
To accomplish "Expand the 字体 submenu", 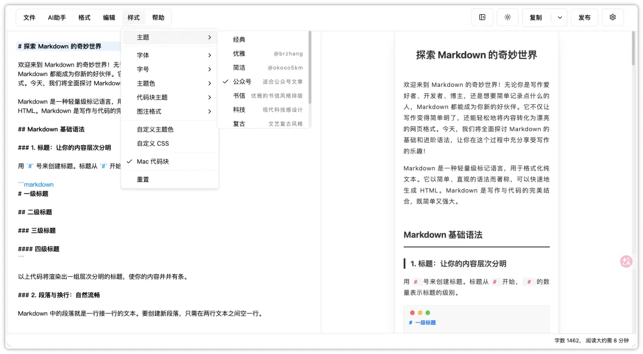I will 170,55.
